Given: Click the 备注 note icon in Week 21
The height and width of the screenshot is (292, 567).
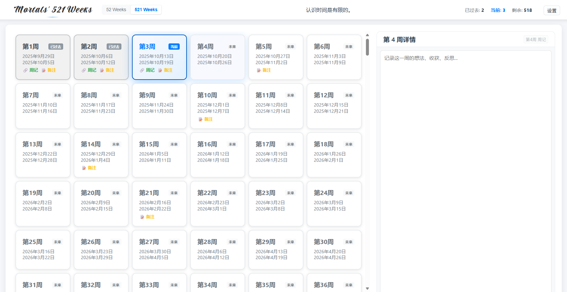Looking at the screenshot, I should tap(142, 217).
